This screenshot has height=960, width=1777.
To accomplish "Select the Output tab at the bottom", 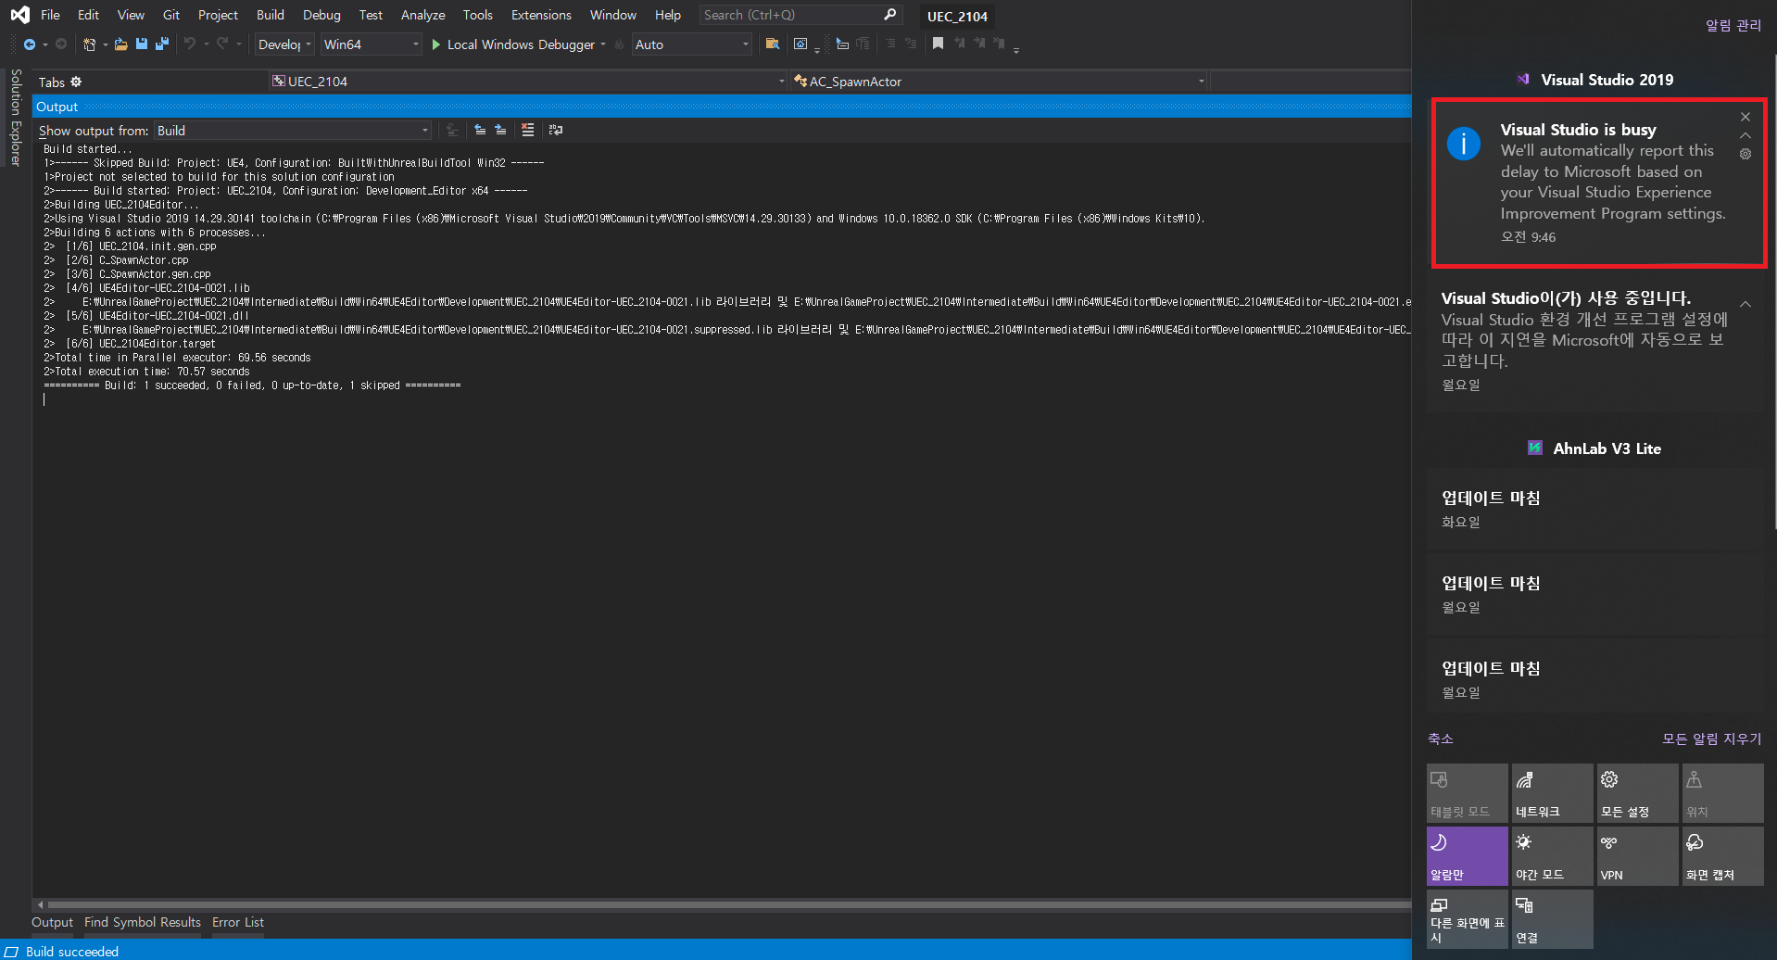I will (52, 922).
